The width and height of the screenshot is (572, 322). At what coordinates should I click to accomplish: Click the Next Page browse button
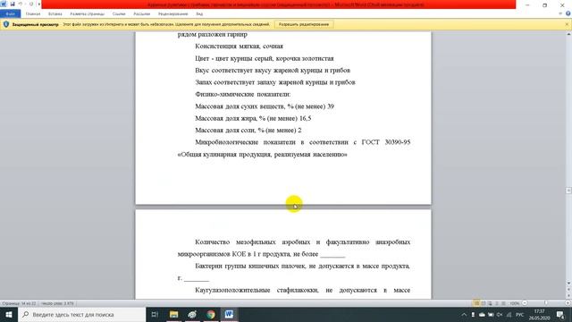pyautogui.click(x=568, y=297)
